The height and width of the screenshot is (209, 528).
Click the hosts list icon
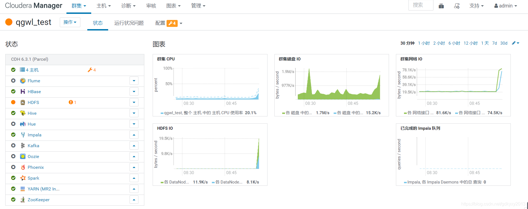(22, 70)
